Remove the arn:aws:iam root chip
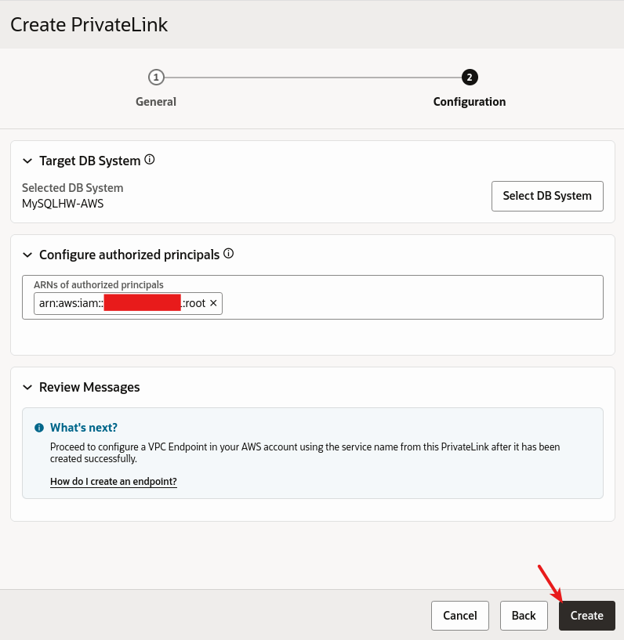Image resolution: width=624 pixels, height=640 pixels. click(x=213, y=303)
